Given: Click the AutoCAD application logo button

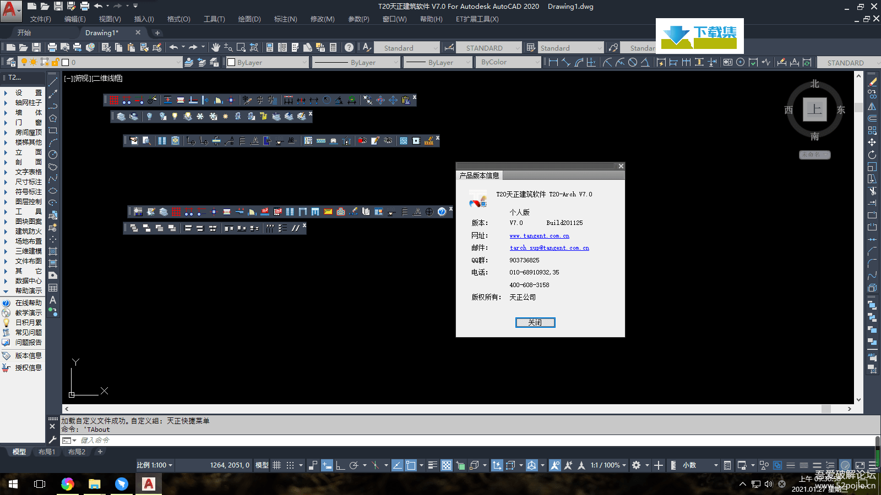Looking at the screenshot, I should [10, 10].
